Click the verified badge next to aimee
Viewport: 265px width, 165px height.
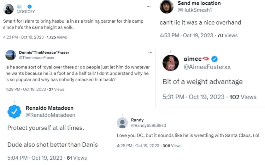click(x=215, y=59)
